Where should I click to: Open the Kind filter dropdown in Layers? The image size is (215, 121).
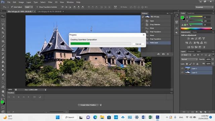point(186,55)
